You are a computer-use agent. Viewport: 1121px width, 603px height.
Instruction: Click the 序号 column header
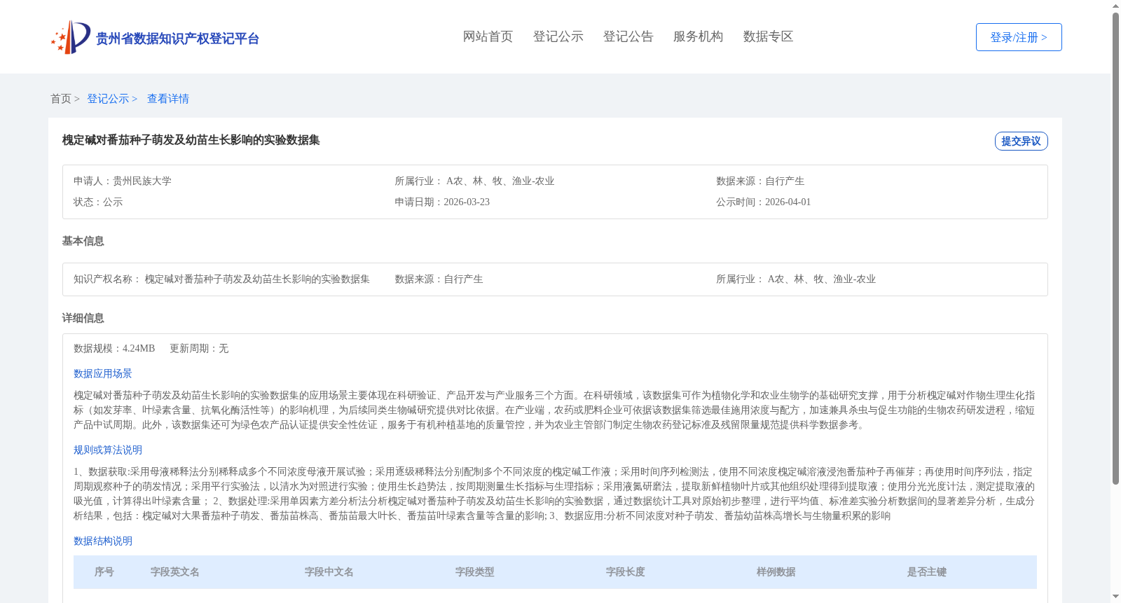(x=104, y=572)
